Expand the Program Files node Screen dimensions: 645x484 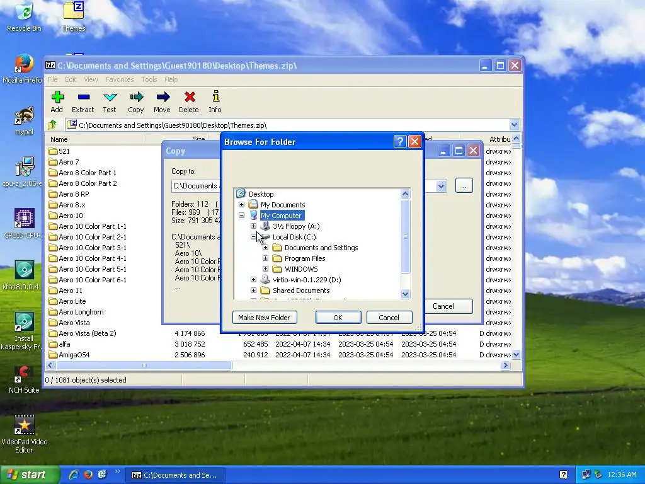pyautogui.click(x=265, y=258)
